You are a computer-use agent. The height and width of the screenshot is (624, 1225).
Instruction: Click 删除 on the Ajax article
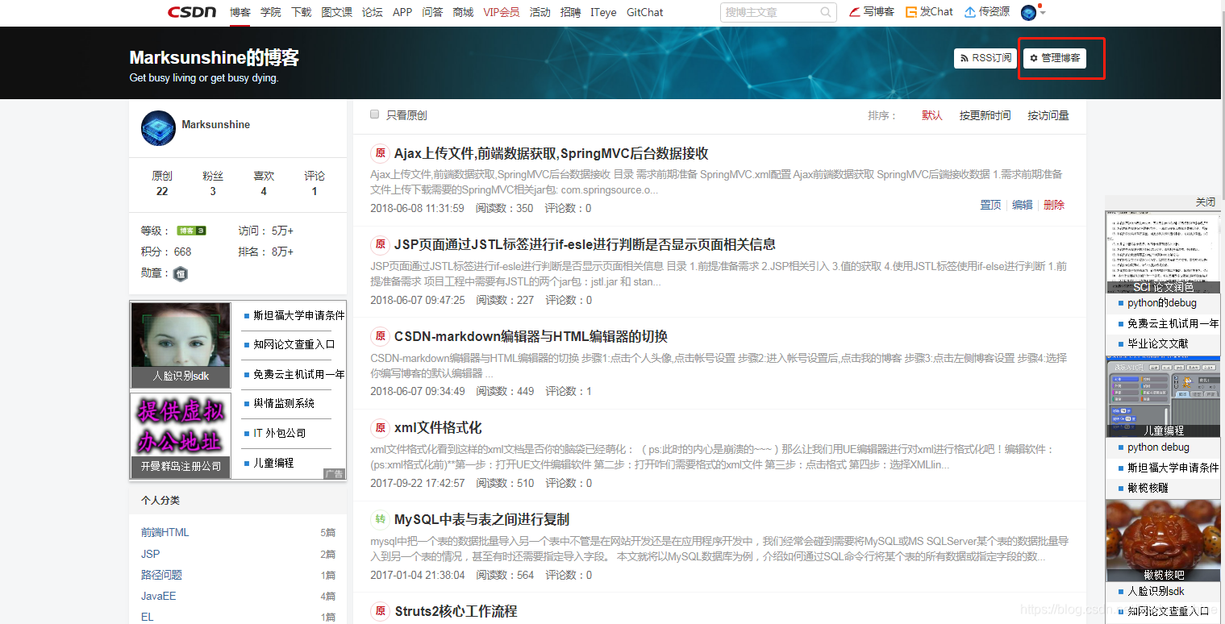tap(1054, 205)
